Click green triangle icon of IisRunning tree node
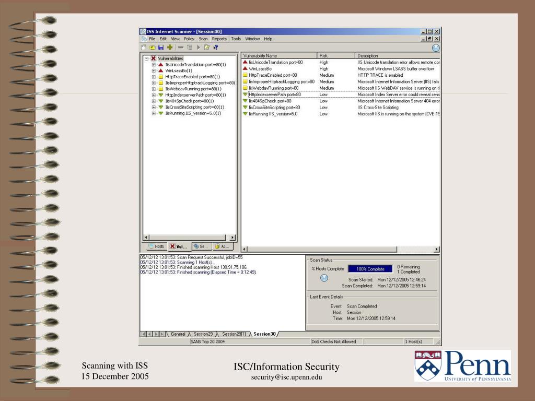 [x=161, y=113]
